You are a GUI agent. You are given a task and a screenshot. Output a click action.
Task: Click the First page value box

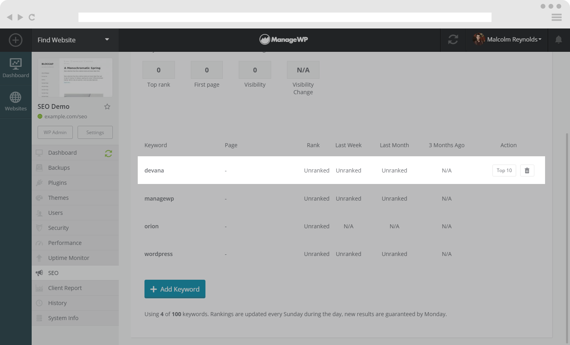point(207,70)
